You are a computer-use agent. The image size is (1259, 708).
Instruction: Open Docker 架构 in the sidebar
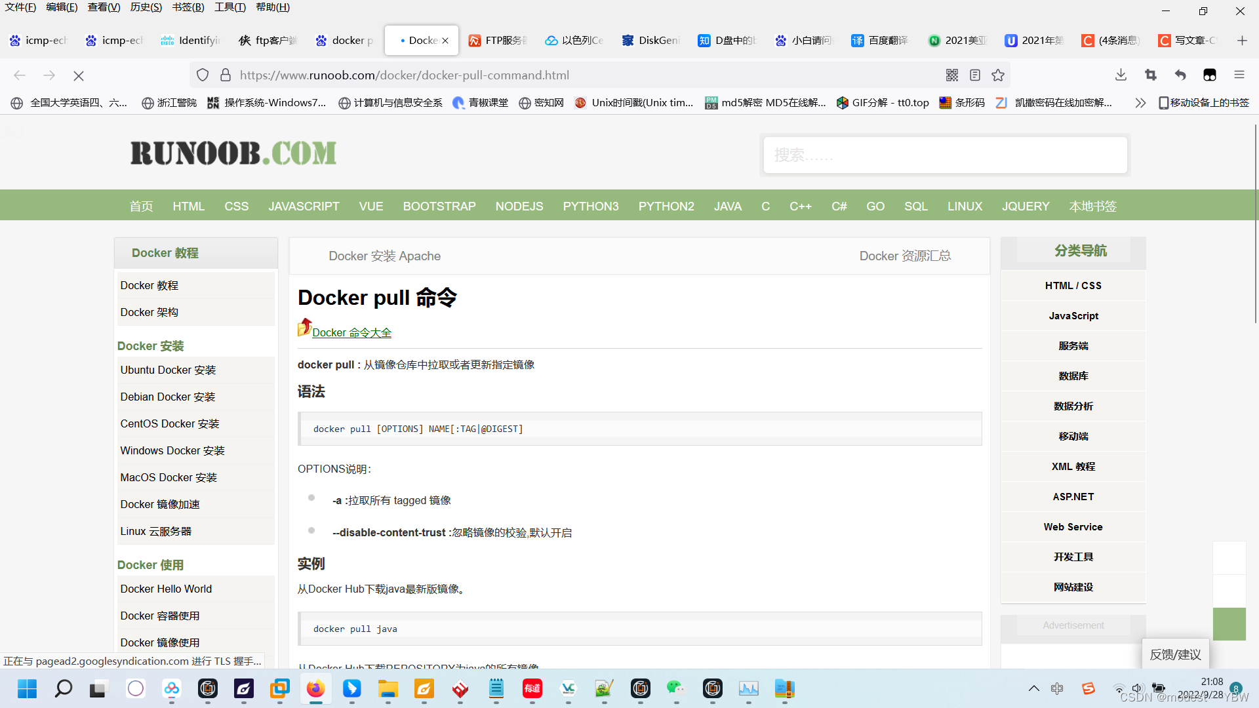click(195, 312)
